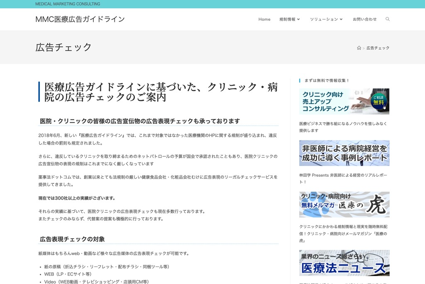Open the 非医師による病院経営 事例レポート banner
425x284 pixels.
344,153
